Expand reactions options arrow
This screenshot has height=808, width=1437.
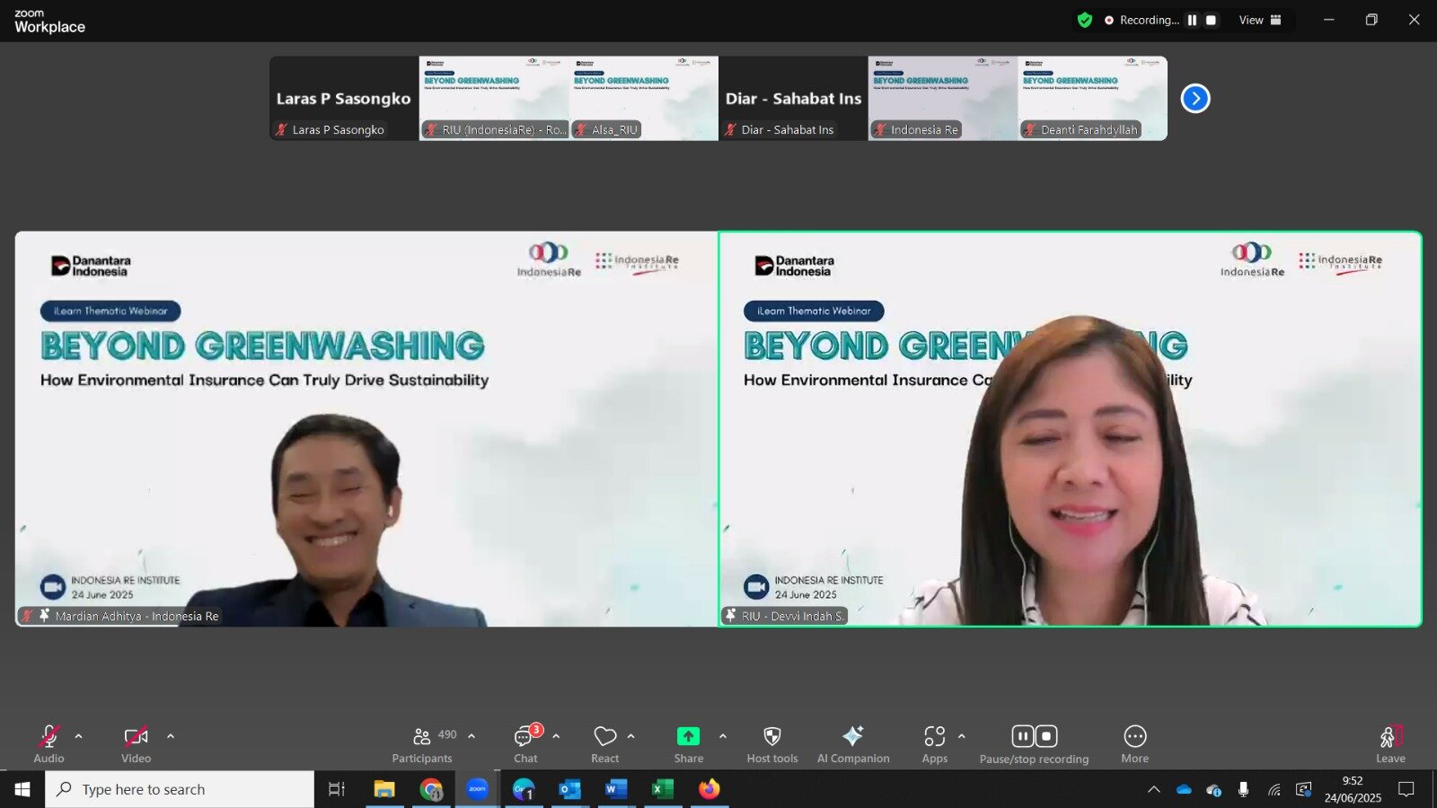point(631,736)
